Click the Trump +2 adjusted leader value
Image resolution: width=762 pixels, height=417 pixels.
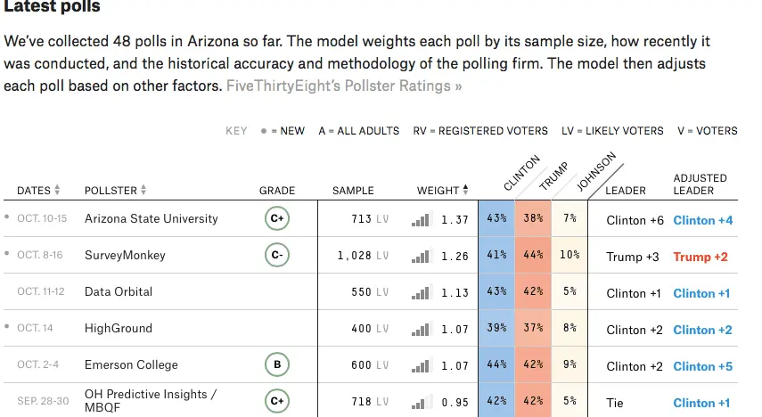701,257
